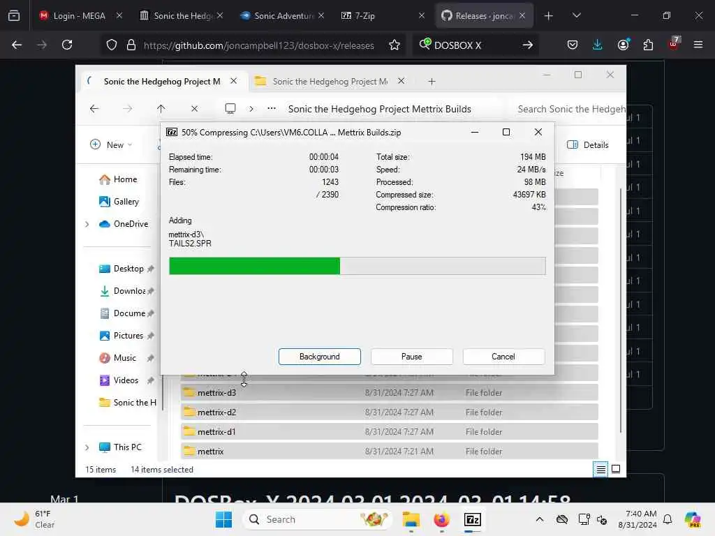Screen dimensions: 715x536
Task: Go back in File Explorer
Action: tap(94, 108)
